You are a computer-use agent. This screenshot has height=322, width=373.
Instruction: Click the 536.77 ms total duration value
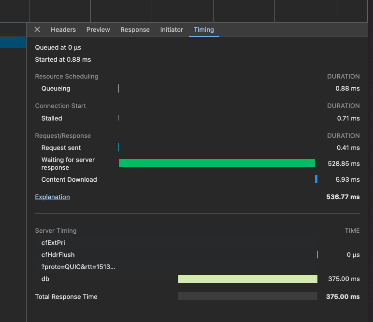[343, 197]
